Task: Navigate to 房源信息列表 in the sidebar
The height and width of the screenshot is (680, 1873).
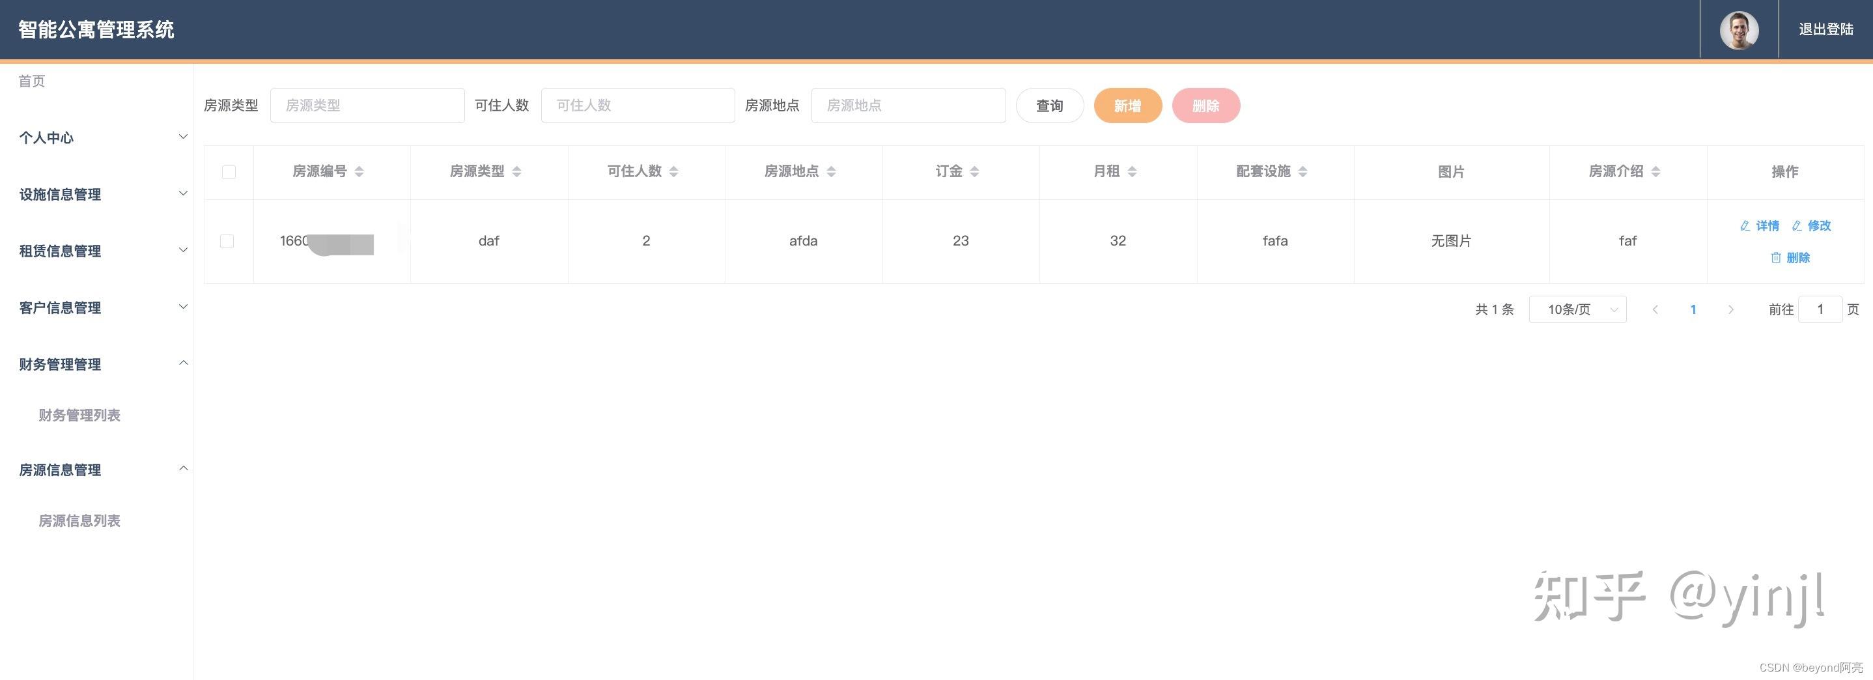Action: tap(79, 520)
